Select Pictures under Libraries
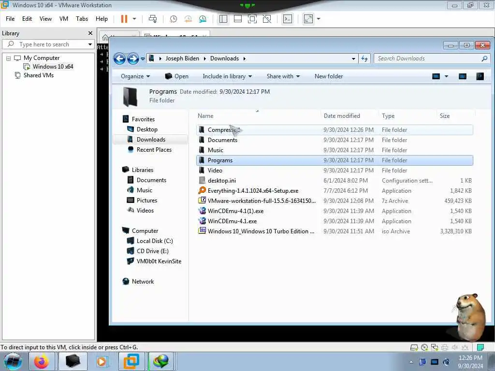This screenshot has width=495, height=371. click(x=147, y=200)
